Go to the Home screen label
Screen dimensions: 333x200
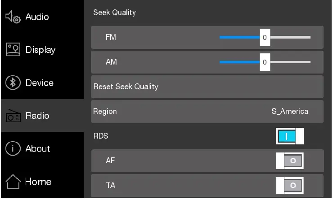[x=38, y=182]
